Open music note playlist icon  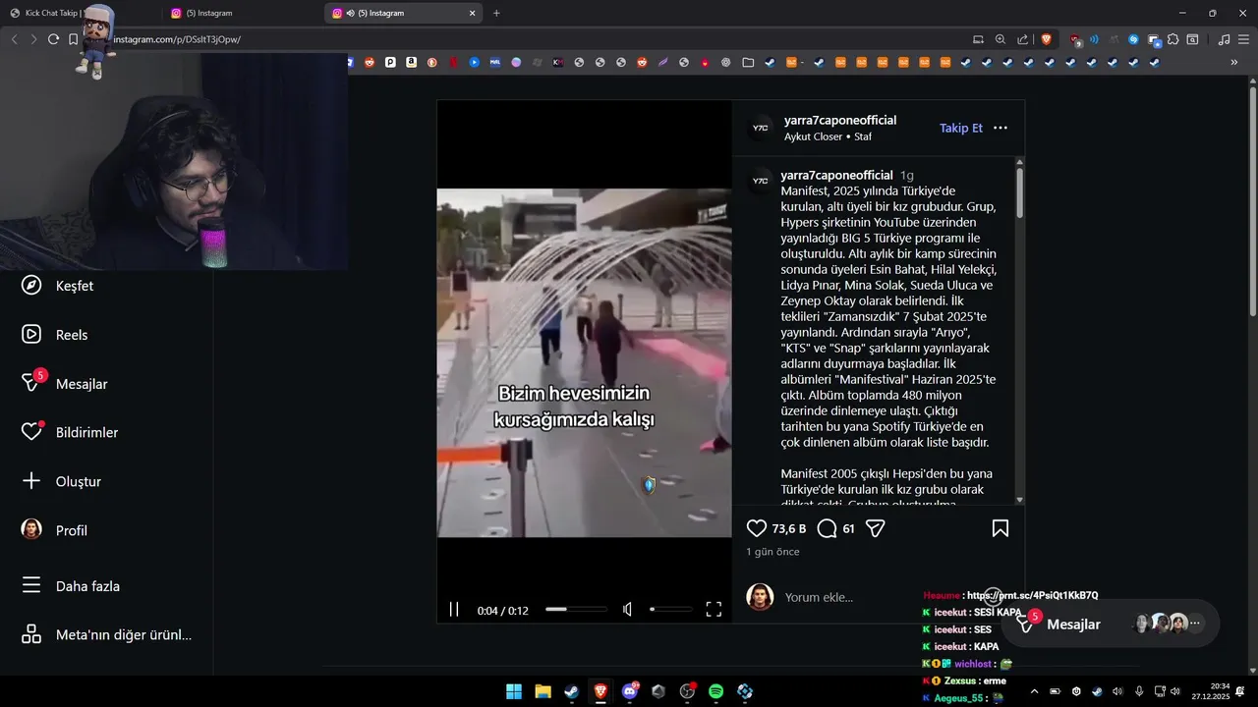click(1224, 39)
